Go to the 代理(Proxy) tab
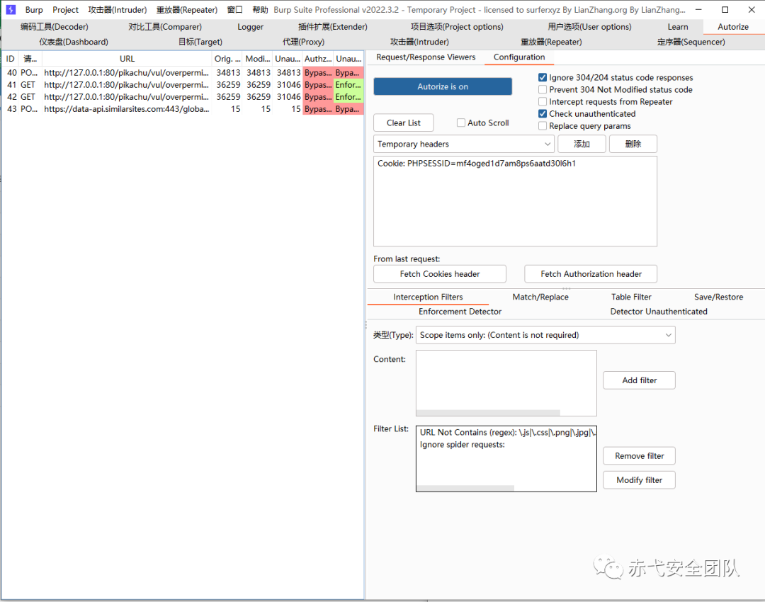This screenshot has height=602, width=765. 303,42
